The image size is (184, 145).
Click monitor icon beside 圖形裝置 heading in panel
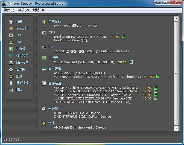44,69
